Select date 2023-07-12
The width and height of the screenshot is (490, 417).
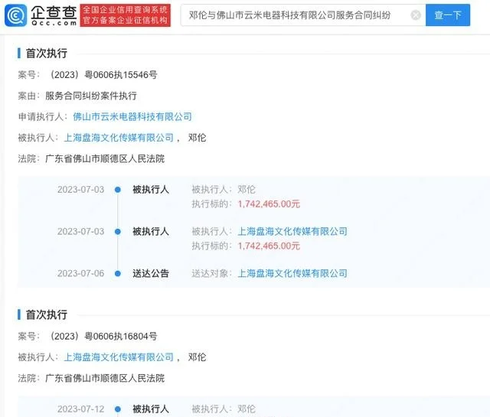(x=80, y=409)
